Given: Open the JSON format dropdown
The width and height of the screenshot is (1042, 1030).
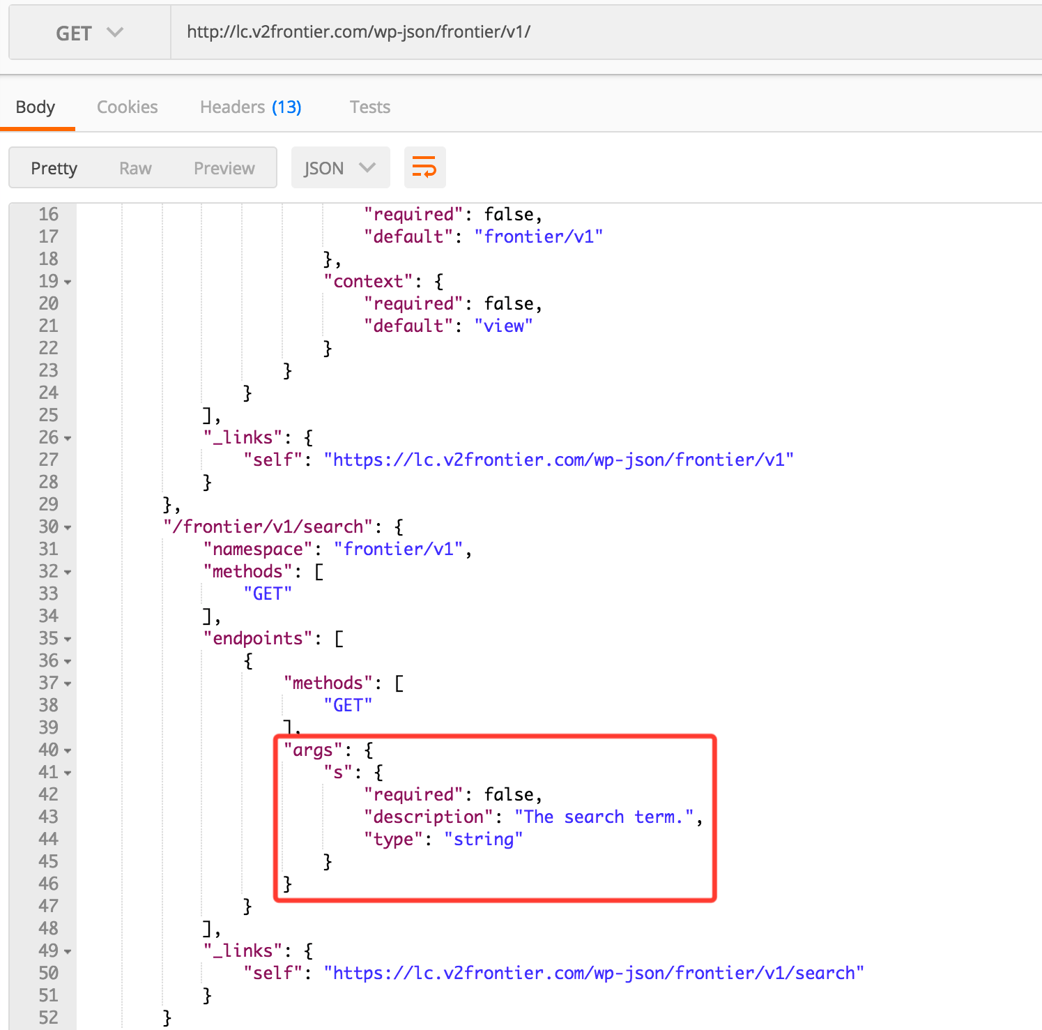Looking at the screenshot, I should (340, 167).
